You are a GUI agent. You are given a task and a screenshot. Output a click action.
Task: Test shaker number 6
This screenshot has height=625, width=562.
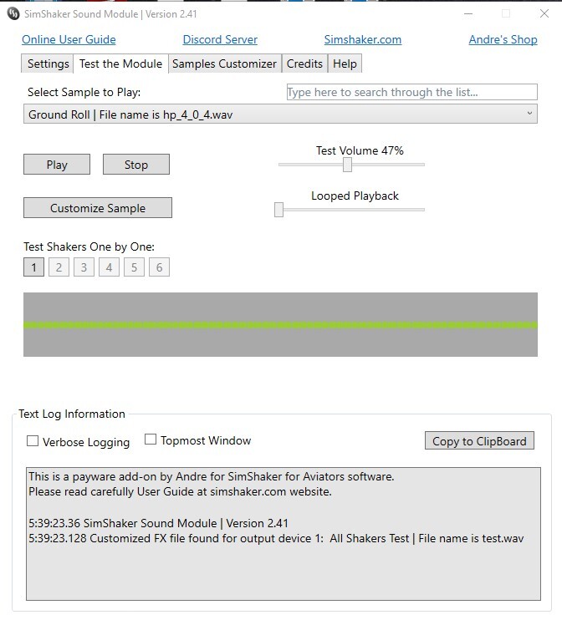159,267
